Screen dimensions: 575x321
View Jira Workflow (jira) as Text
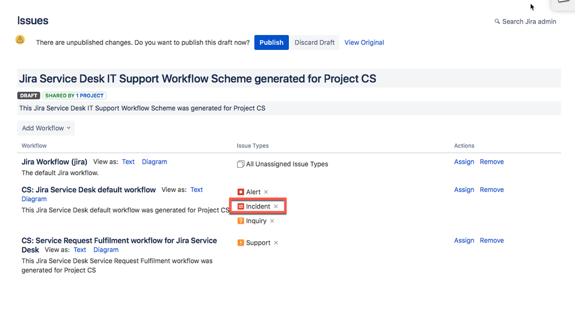128,162
